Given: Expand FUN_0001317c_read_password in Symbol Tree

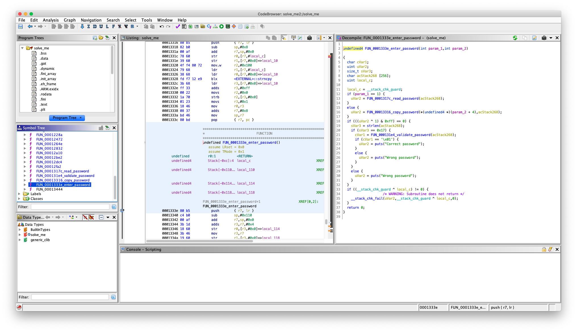Looking at the screenshot, I should pos(25,171).
